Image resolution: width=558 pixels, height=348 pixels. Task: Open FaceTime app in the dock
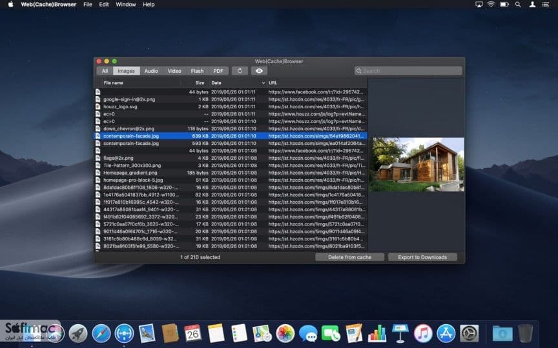331,333
